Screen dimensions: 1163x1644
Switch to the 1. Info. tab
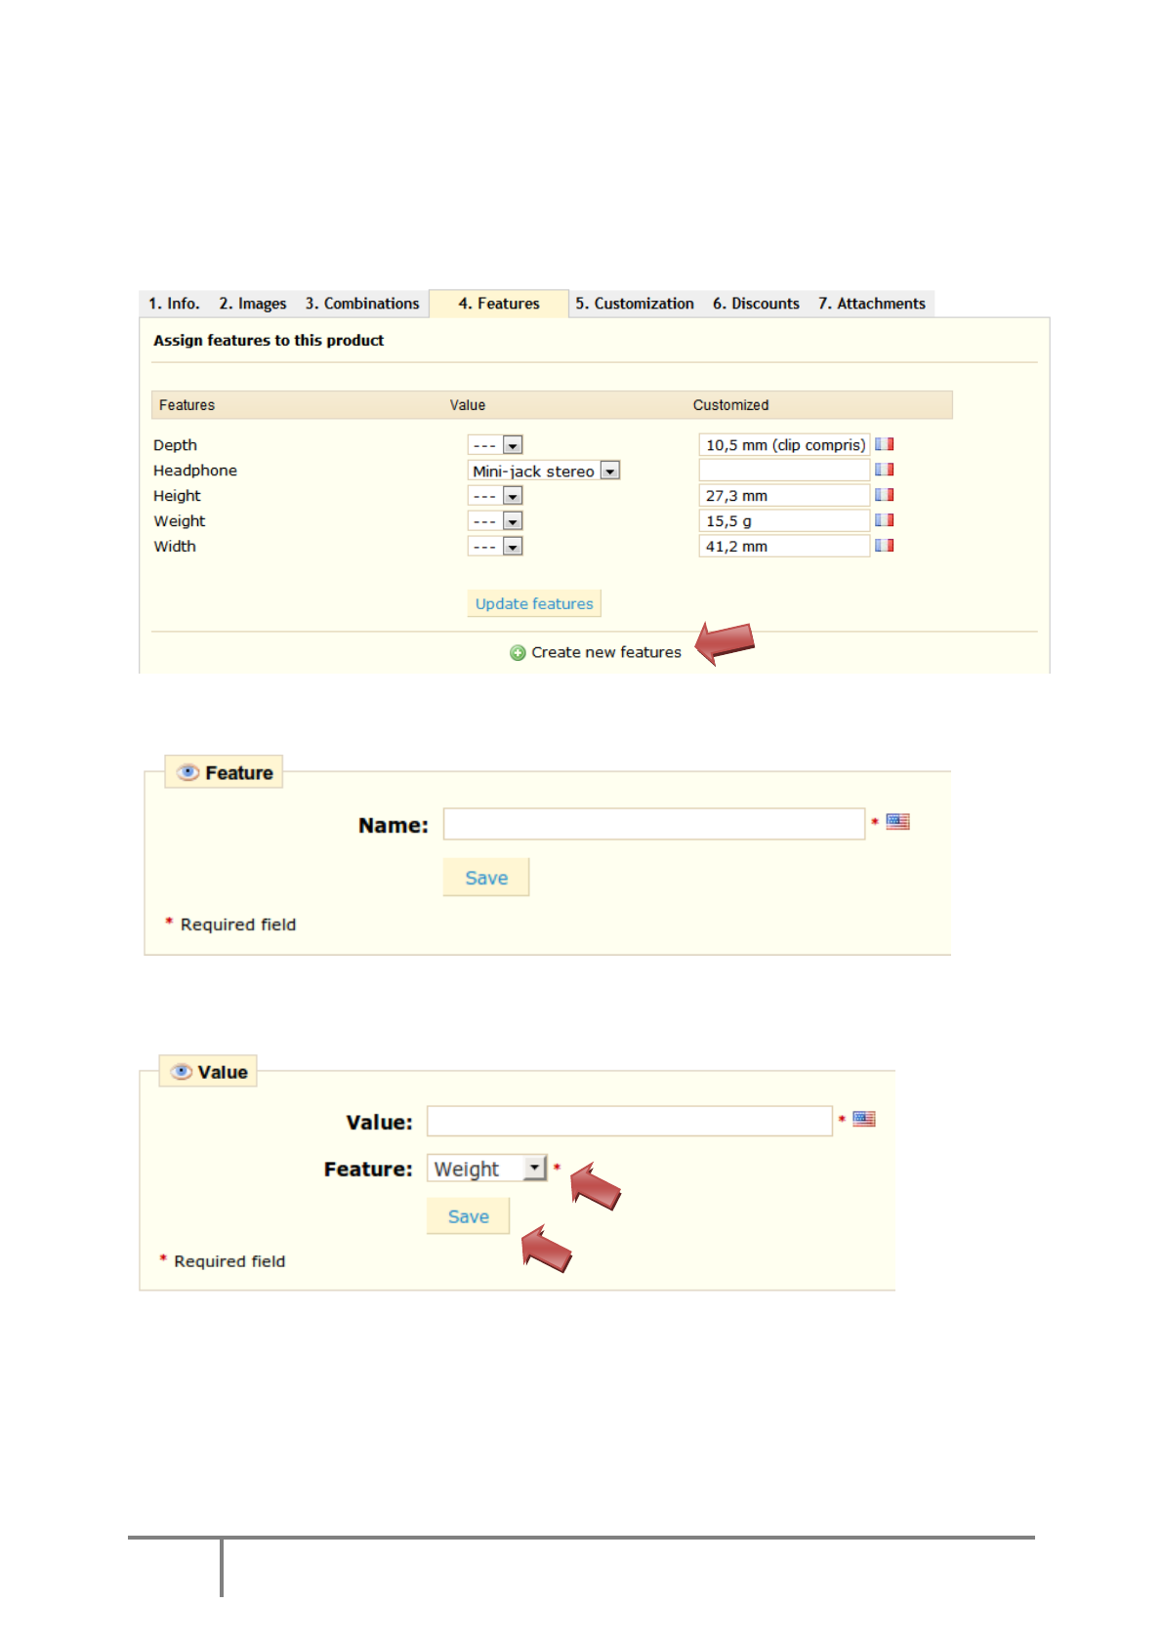click(174, 304)
